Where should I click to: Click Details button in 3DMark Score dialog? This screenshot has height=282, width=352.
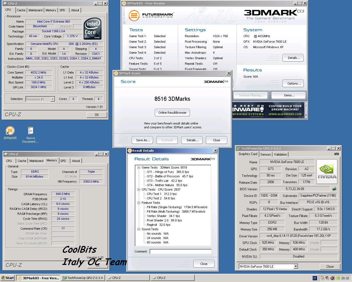tap(193, 140)
